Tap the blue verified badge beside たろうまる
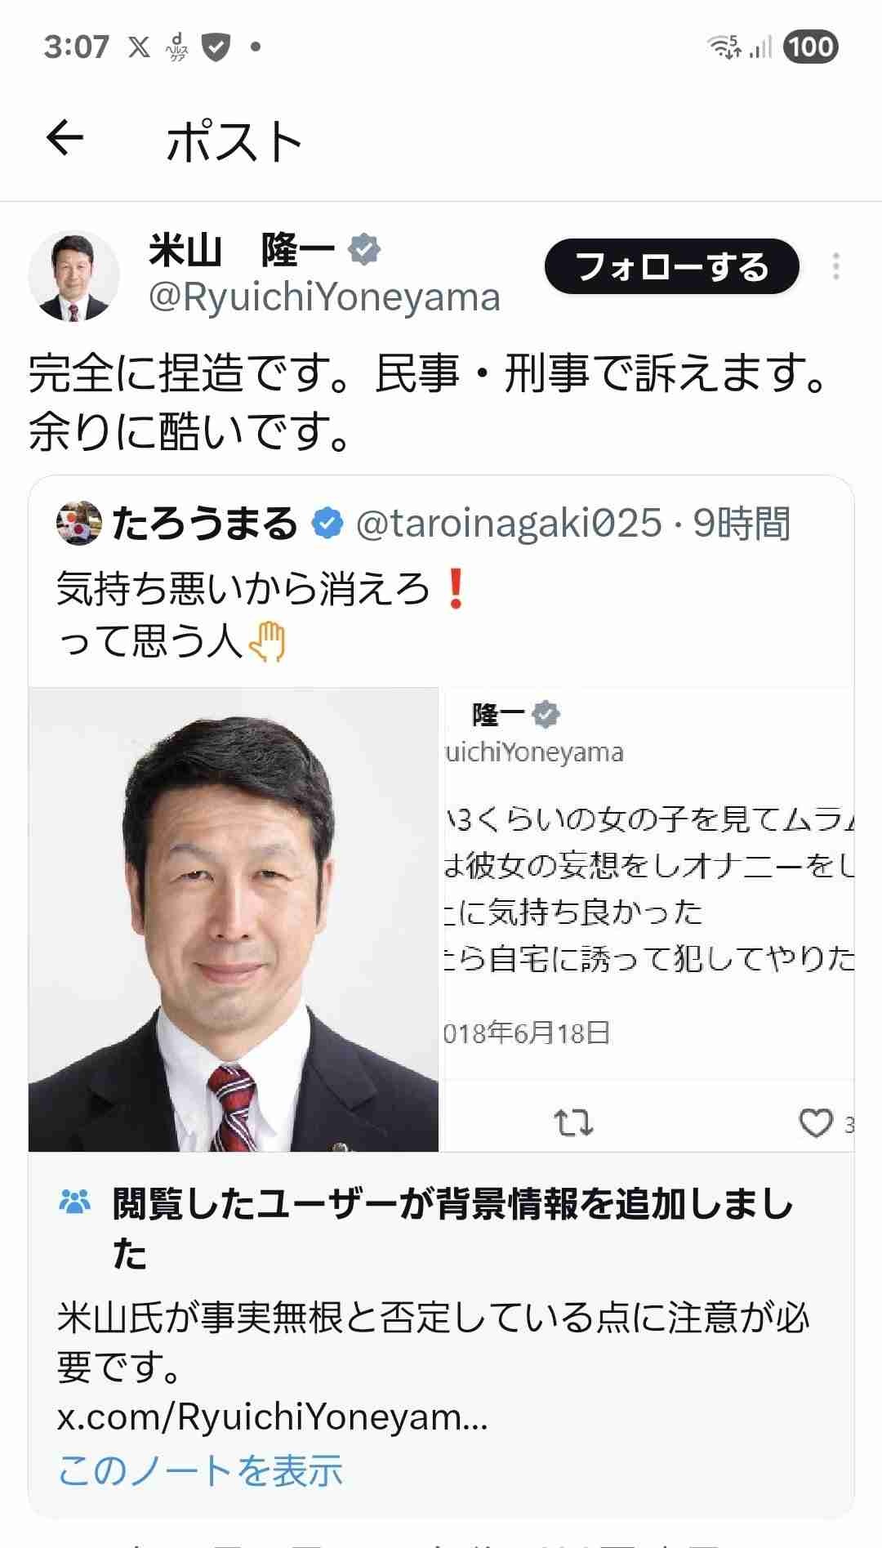The height and width of the screenshot is (1548, 882). pyautogui.click(x=328, y=524)
